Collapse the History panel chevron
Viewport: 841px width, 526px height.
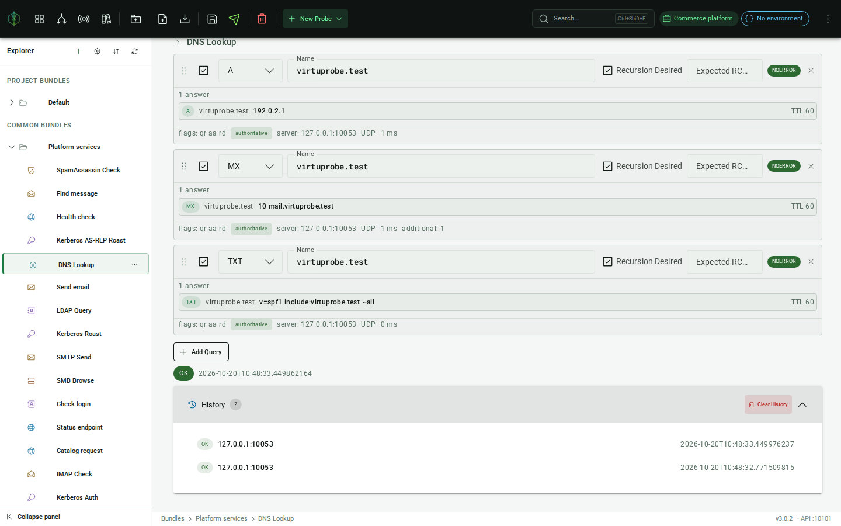tap(802, 404)
